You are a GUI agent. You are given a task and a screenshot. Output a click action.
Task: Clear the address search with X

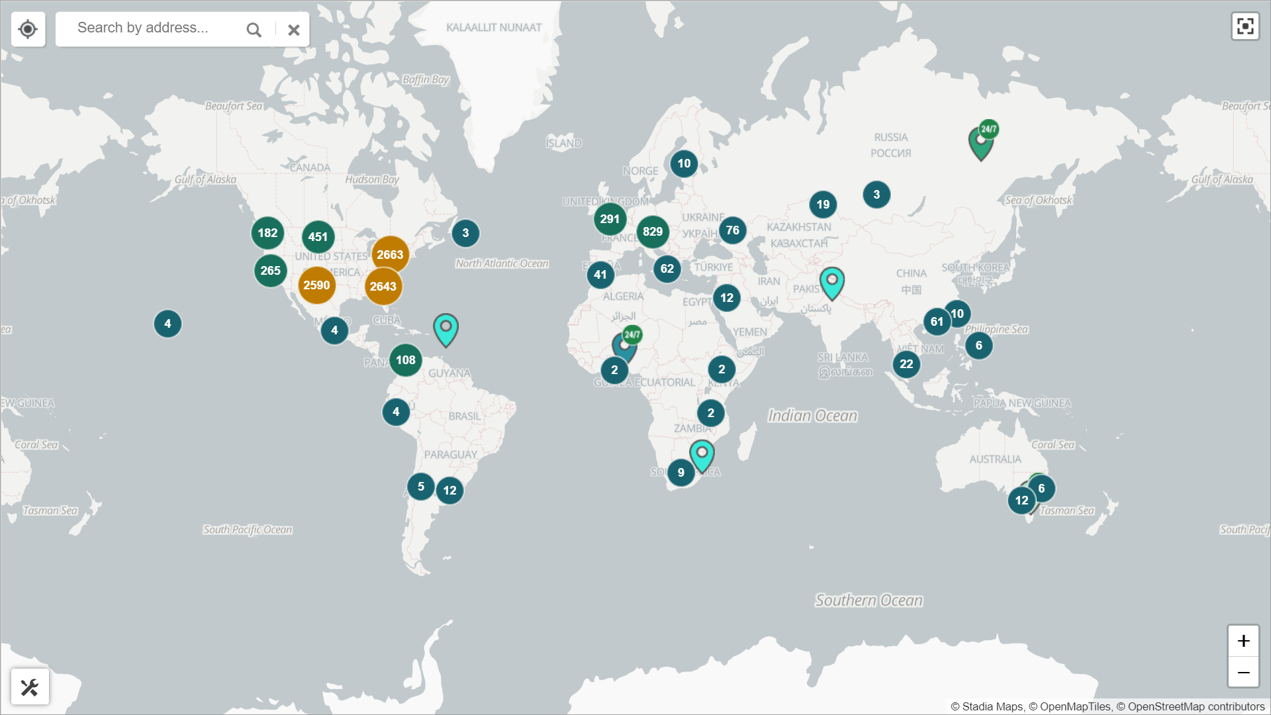(x=294, y=30)
